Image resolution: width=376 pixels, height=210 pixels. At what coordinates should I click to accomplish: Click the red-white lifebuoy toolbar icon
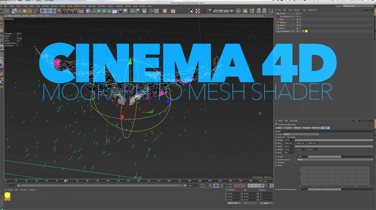coord(164,11)
